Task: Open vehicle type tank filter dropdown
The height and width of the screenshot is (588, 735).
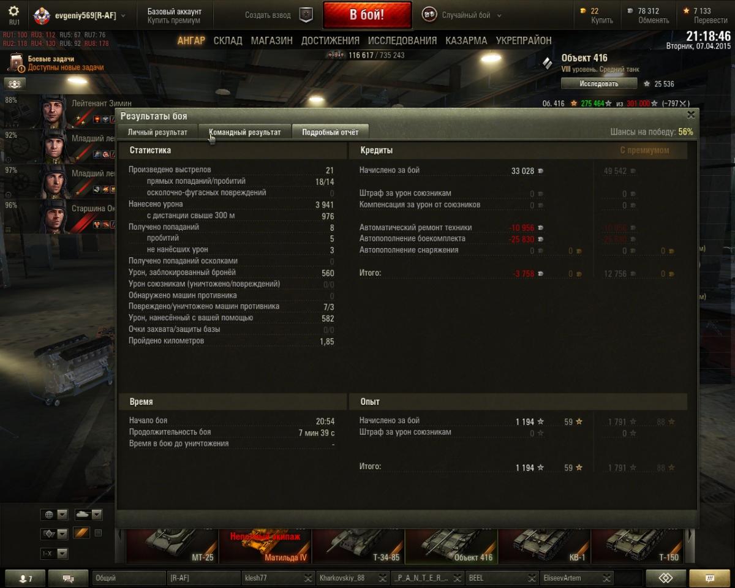Action: [88, 514]
